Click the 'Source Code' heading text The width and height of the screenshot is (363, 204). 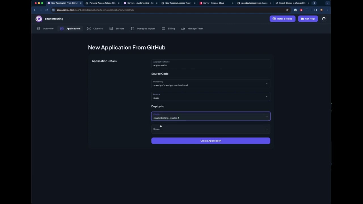click(x=160, y=74)
